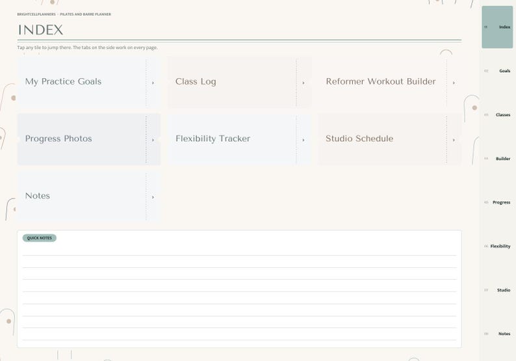
Task: Click the Pilates and Barre Planner breadcrumb
Action: [x=86, y=14]
